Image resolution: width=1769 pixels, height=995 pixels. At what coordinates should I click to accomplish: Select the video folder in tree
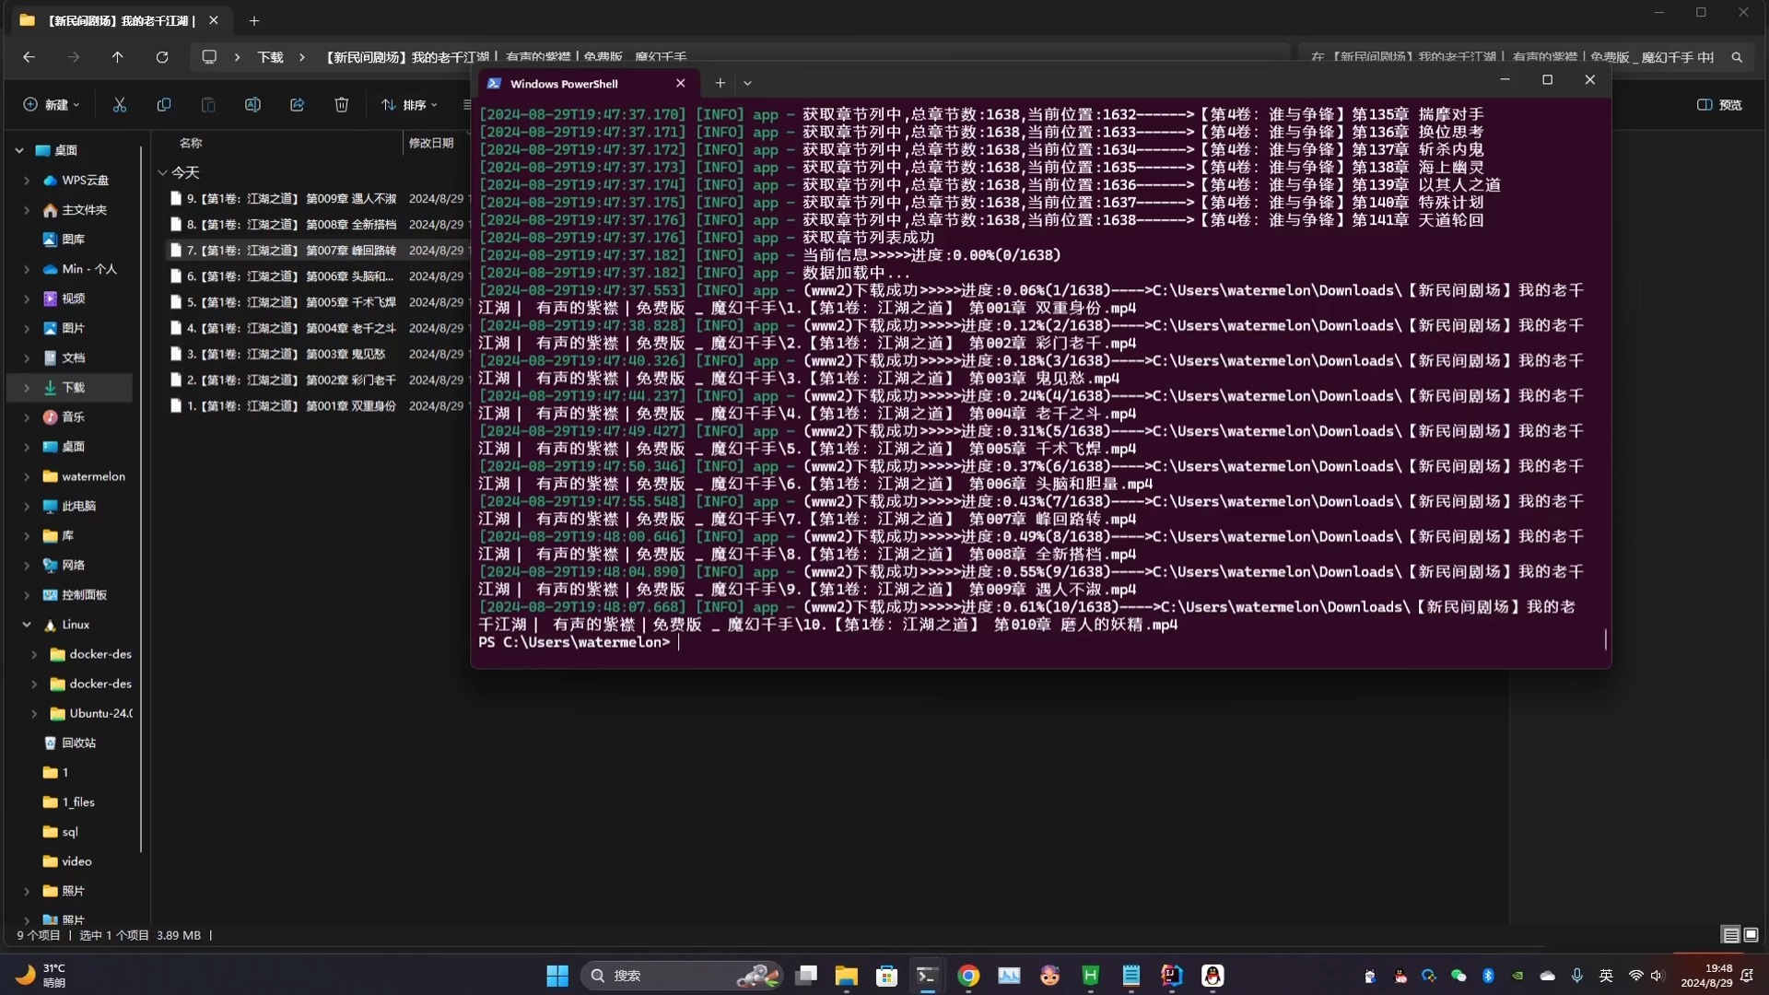(x=76, y=861)
